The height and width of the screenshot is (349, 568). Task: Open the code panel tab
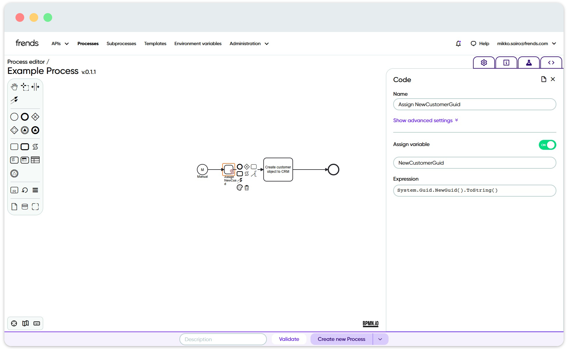tap(551, 62)
